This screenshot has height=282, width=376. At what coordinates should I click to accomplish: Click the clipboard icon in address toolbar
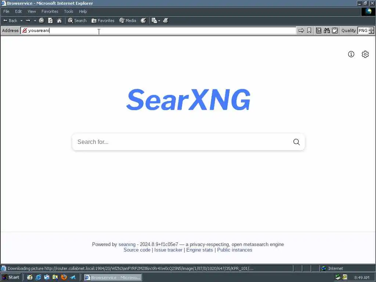(335, 30)
